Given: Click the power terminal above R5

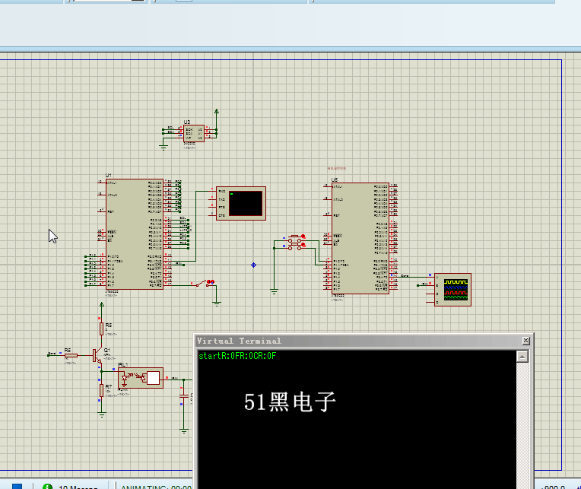Looking at the screenshot, I should (102, 305).
